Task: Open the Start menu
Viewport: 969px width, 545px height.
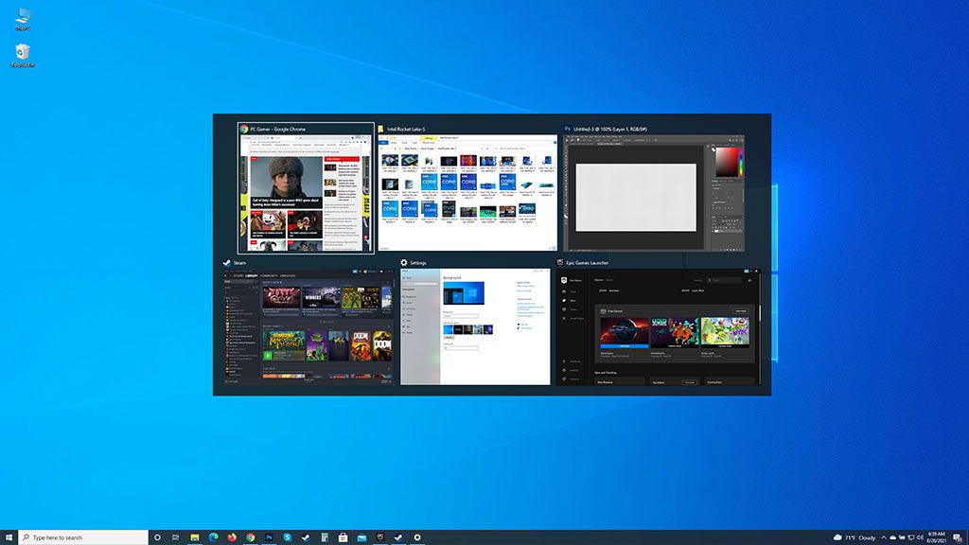Action: pos(9,536)
